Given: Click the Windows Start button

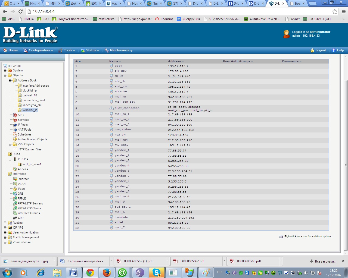Looking at the screenshot, I should tap(7, 272).
